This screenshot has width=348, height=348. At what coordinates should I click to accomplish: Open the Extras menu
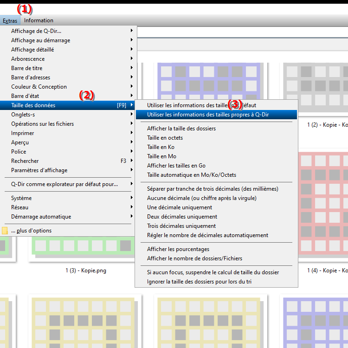[10, 20]
